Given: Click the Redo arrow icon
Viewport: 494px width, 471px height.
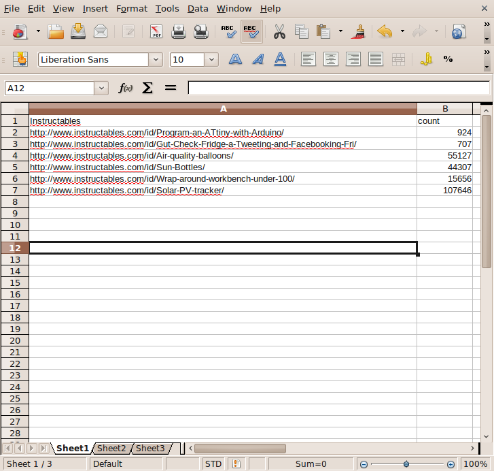Looking at the screenshot, I should point(420,31).
